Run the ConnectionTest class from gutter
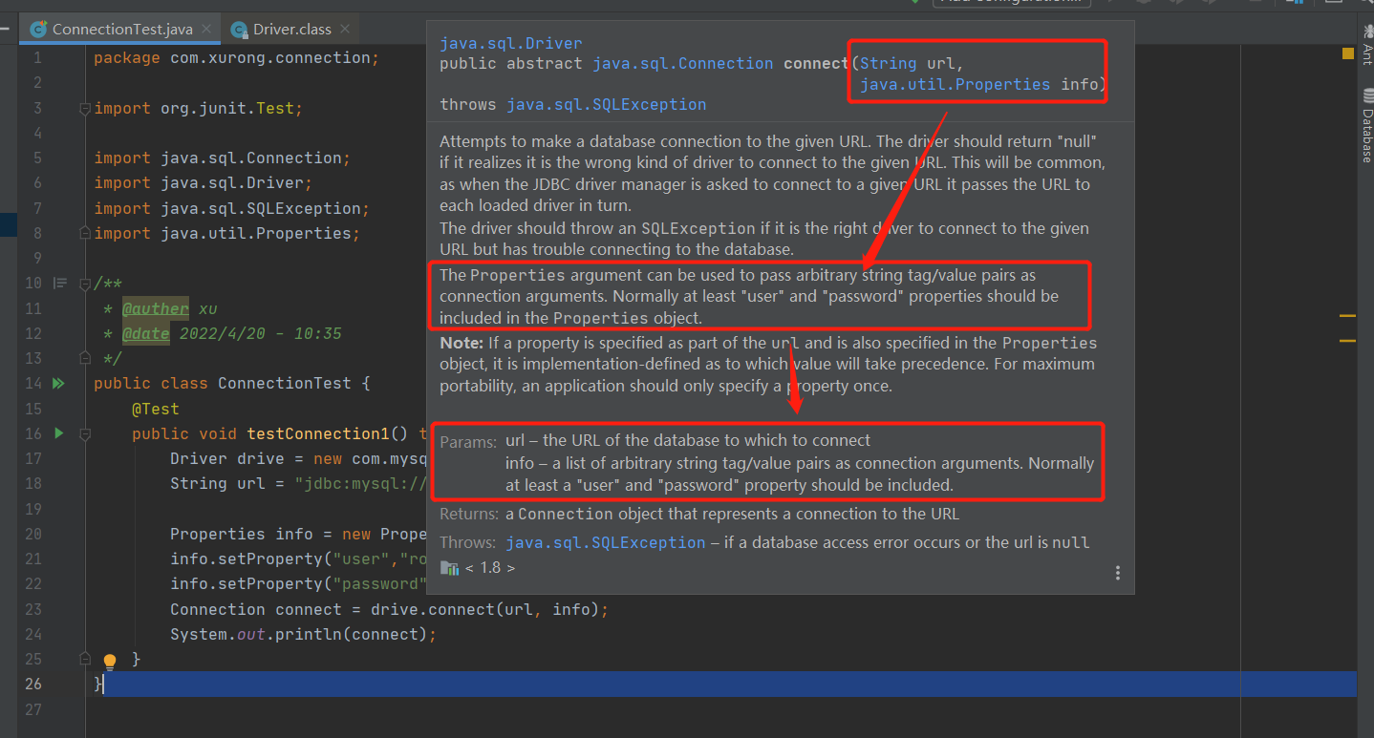Image resolution: width=1374 pixels, height=738 pixels. 58,384
